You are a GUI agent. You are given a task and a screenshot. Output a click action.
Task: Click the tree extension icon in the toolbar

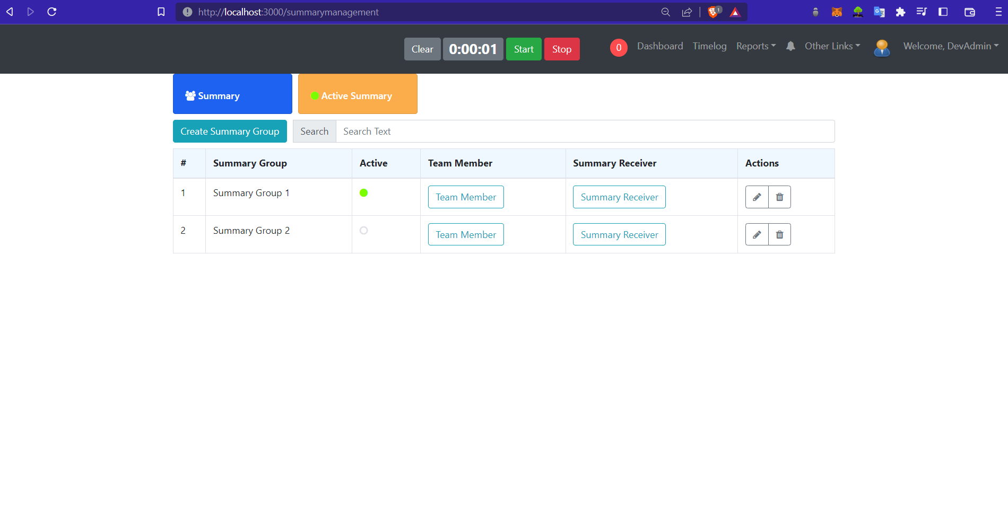pyautogui.click(x=858, y=12)
